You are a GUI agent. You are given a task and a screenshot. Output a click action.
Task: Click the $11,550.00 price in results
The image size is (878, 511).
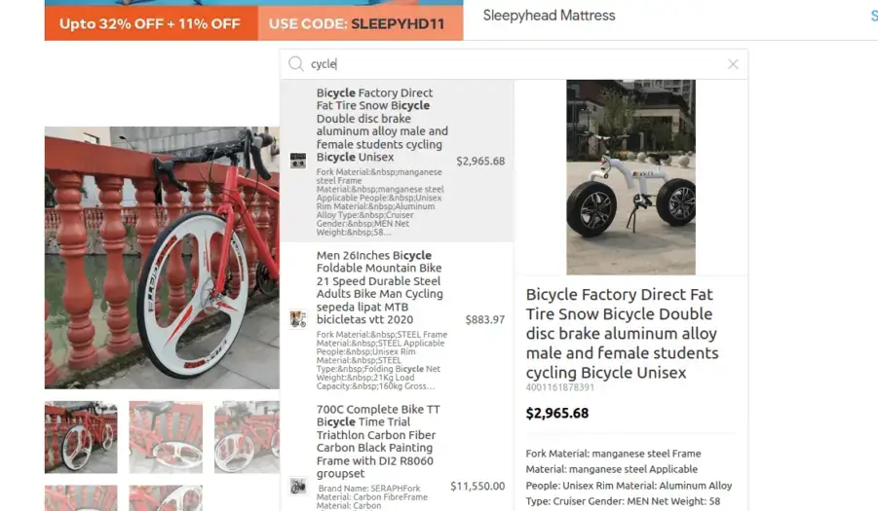coord(477,487)
